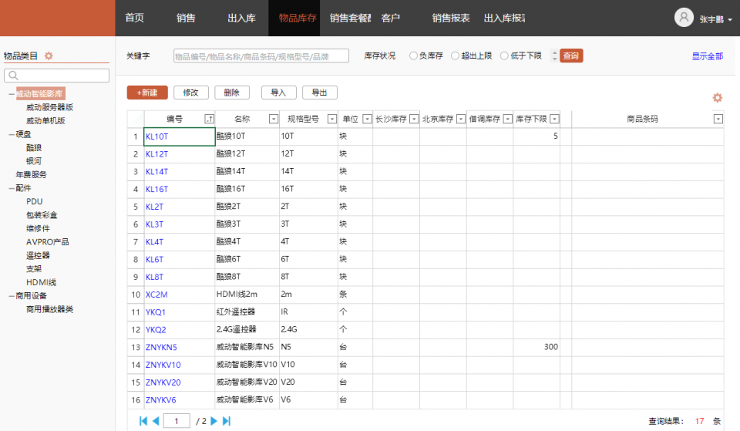Image resolution: width=740 pixels, height=431 pixels.
Task: Click the 修改 button
Action: 190,93
